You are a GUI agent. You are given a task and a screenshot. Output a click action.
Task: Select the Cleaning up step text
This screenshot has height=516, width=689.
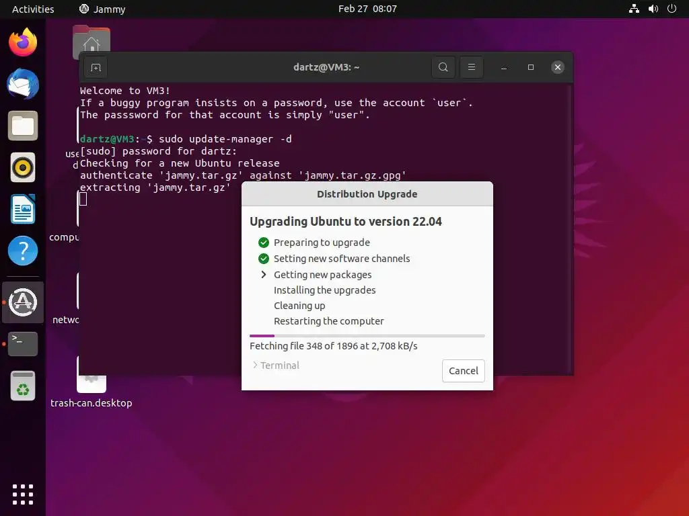(x=299, y=306)
